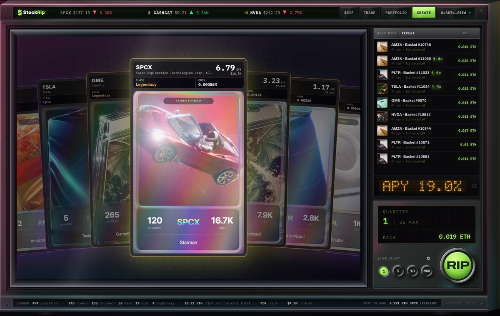Click 'Legendary' class on SPCX card
500x316 pixels.
click(146, 84)
